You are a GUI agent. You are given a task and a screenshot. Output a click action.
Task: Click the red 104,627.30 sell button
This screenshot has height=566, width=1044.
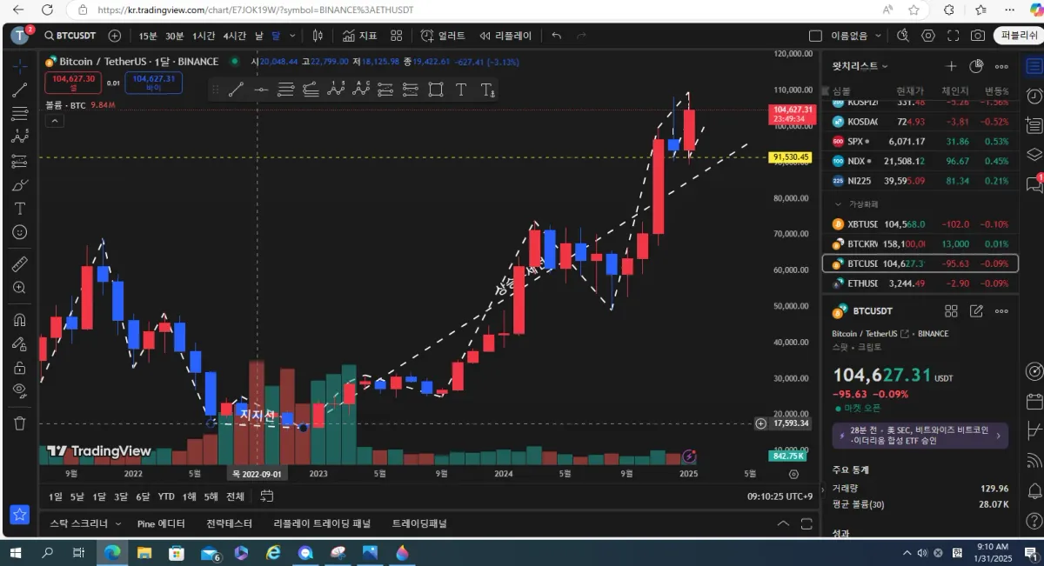pyautogui.click(x=73, y=82)
